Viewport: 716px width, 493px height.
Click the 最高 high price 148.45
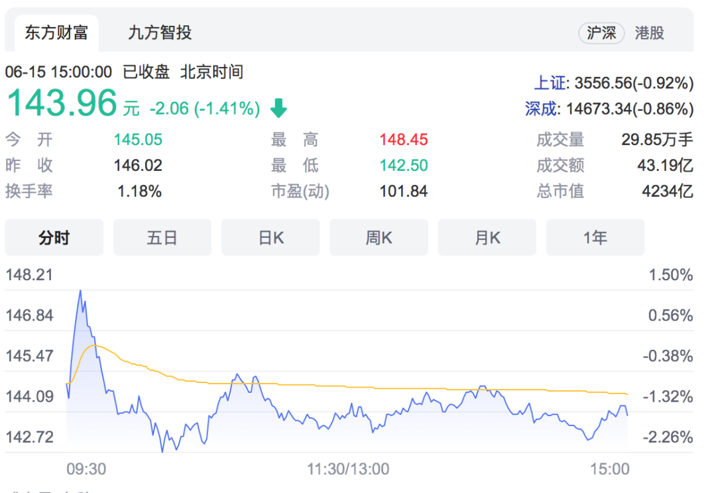(403, 140)
